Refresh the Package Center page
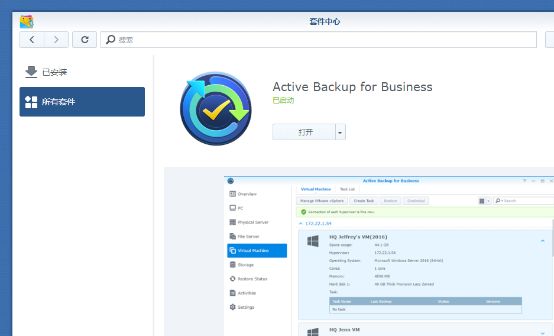 click(x=85, y=40)
